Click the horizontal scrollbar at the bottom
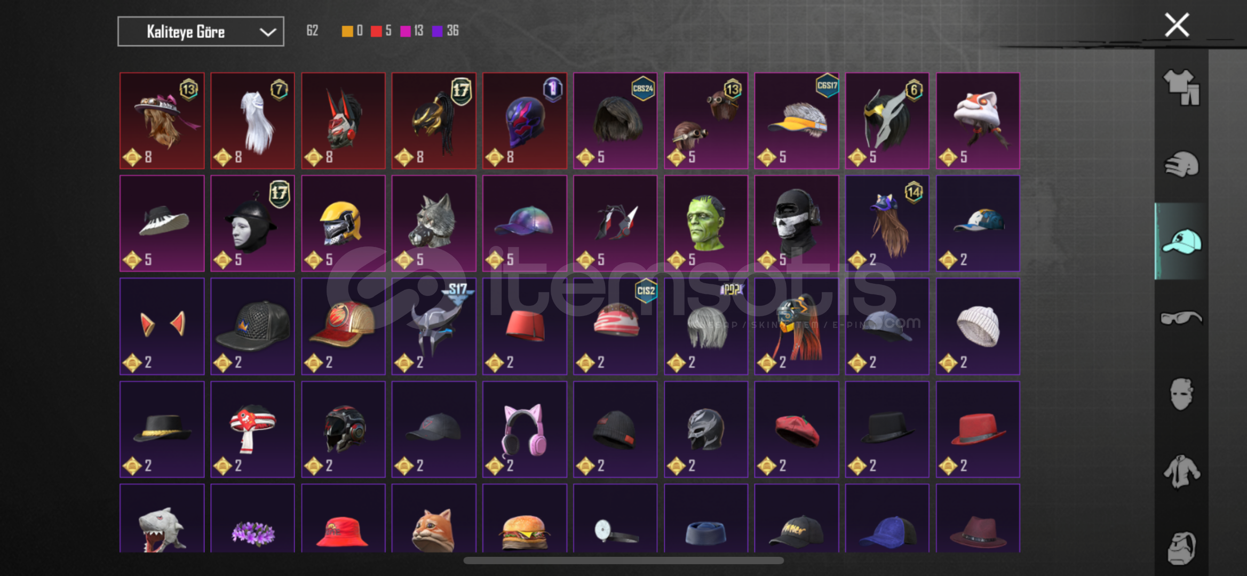Viewport: 1247px width, 576px height. pos(623,561)
